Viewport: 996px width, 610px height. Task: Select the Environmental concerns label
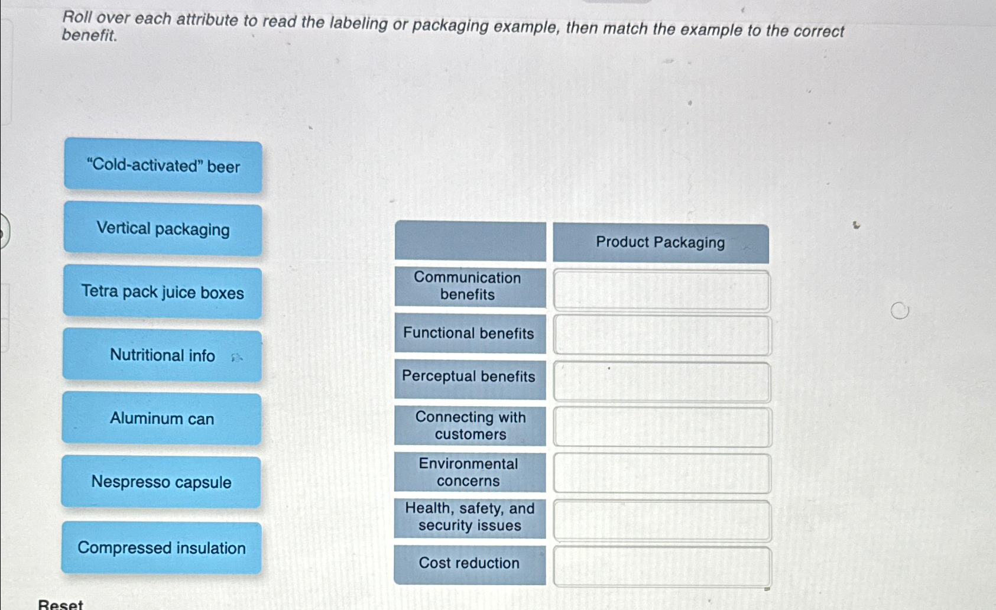469,473
